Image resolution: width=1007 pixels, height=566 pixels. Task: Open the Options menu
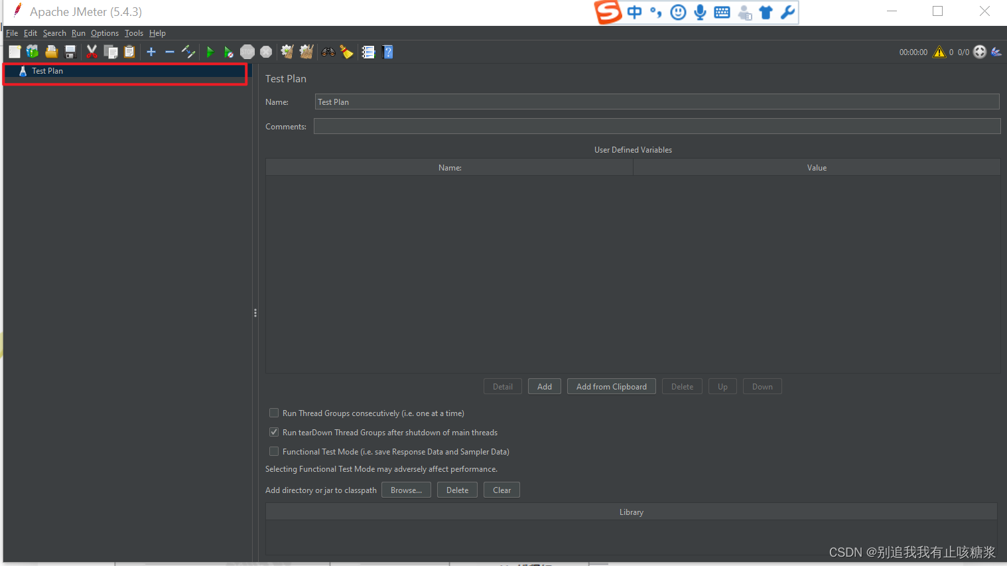tap(105, 33)
